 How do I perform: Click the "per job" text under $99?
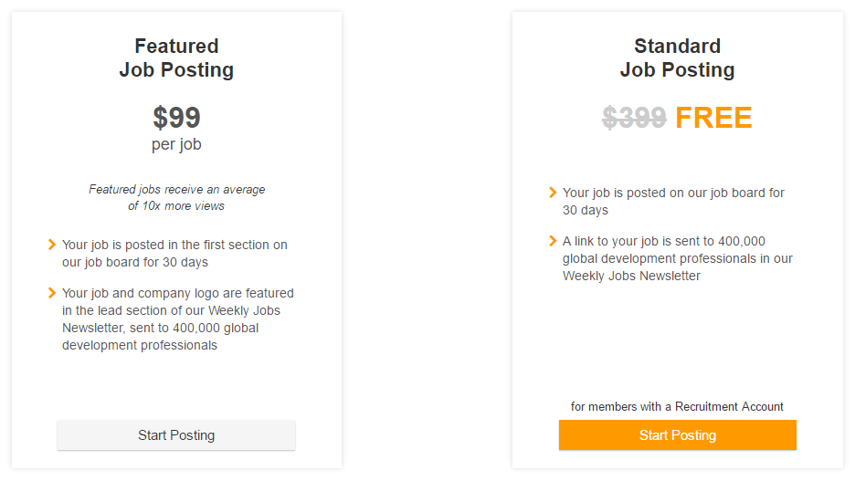pyautogui.click(x=176, y=144)
